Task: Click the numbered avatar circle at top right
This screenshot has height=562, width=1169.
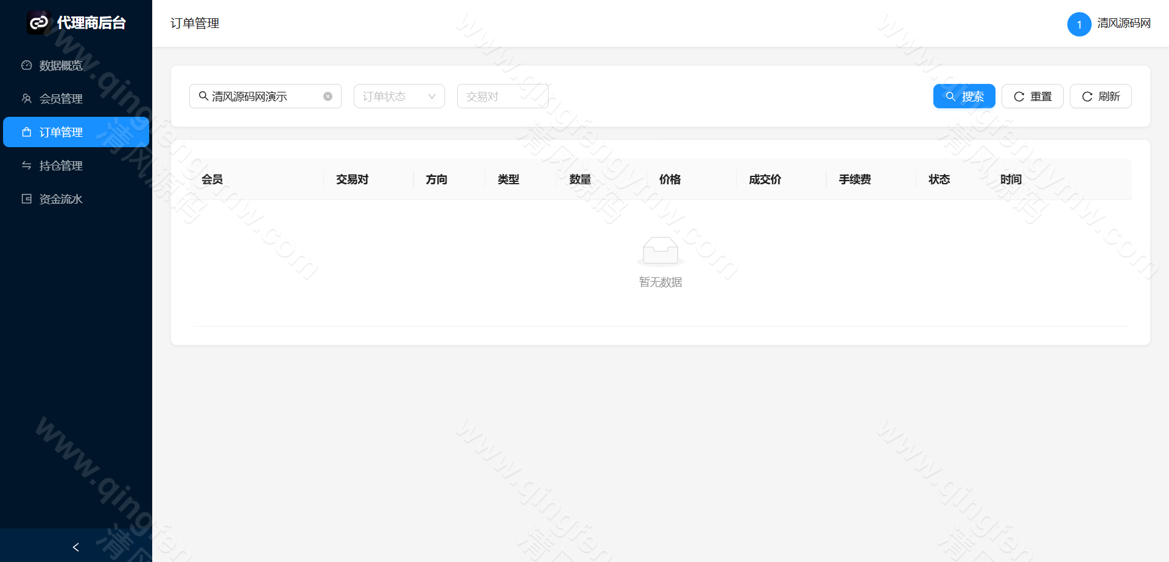Action: pos(1079,24)
